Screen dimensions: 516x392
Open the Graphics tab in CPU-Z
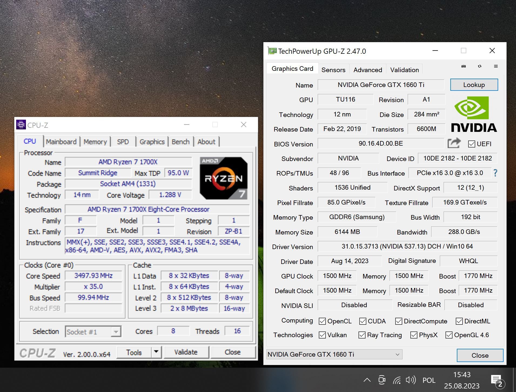tap(152, 142)
